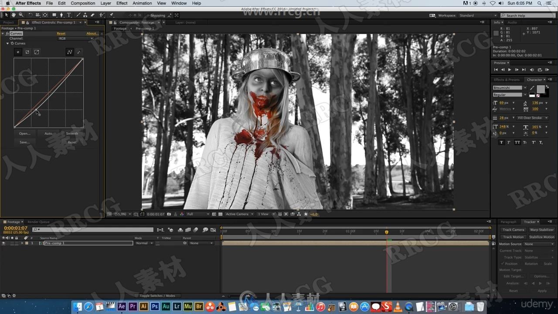Toggle Faux Italic in Character panel

pos(509,142)
